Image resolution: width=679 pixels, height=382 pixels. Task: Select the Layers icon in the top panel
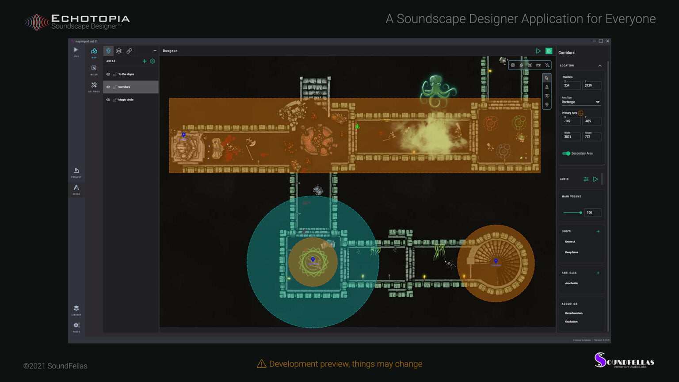click(x=119, y=51)
